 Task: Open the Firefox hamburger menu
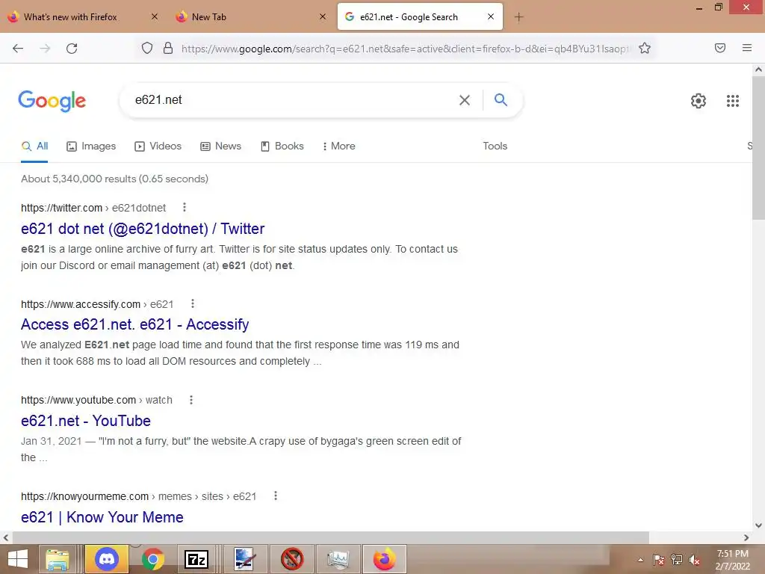pos(746,48)
